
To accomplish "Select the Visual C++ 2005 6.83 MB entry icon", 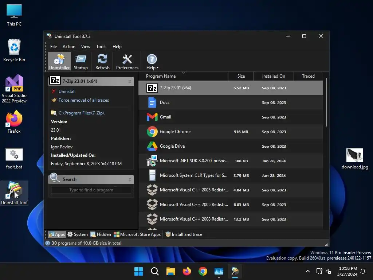I will coord(152,205).
